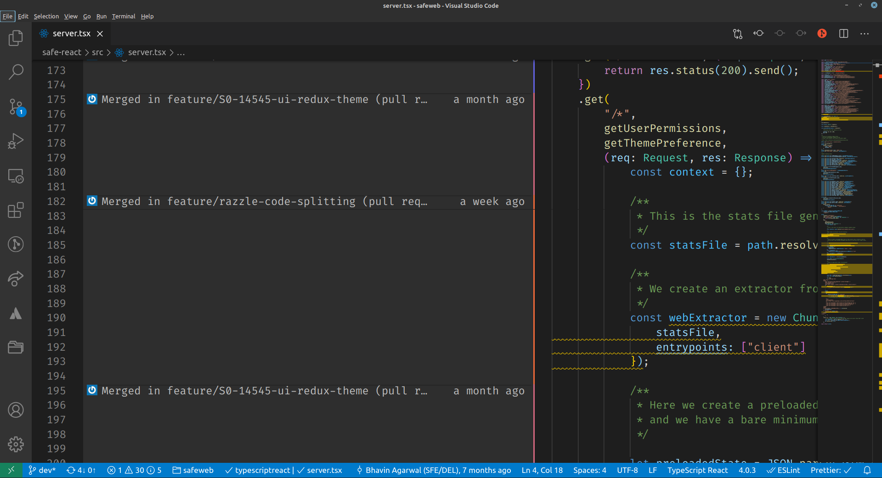Expand the breadcrumb ellipsis after server.tsx
The width and height of the screenshot is (882, 478).
point(181,52)
